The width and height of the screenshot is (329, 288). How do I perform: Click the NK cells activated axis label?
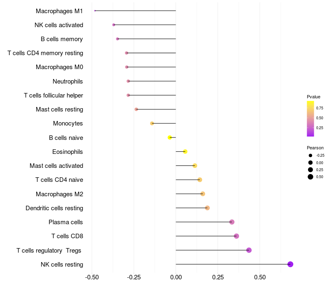click(x=59, y=25)
